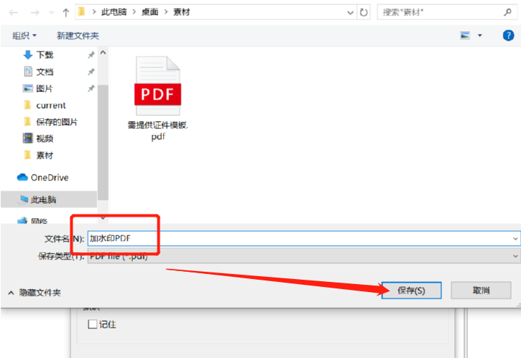Viewport: 521px width, 358px height.
Task: Create a folder with 新建文件夹
Action: coord(78,36)
